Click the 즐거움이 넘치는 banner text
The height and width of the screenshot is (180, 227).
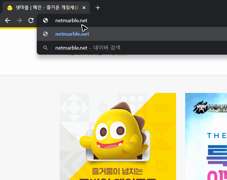coord(117,171)
